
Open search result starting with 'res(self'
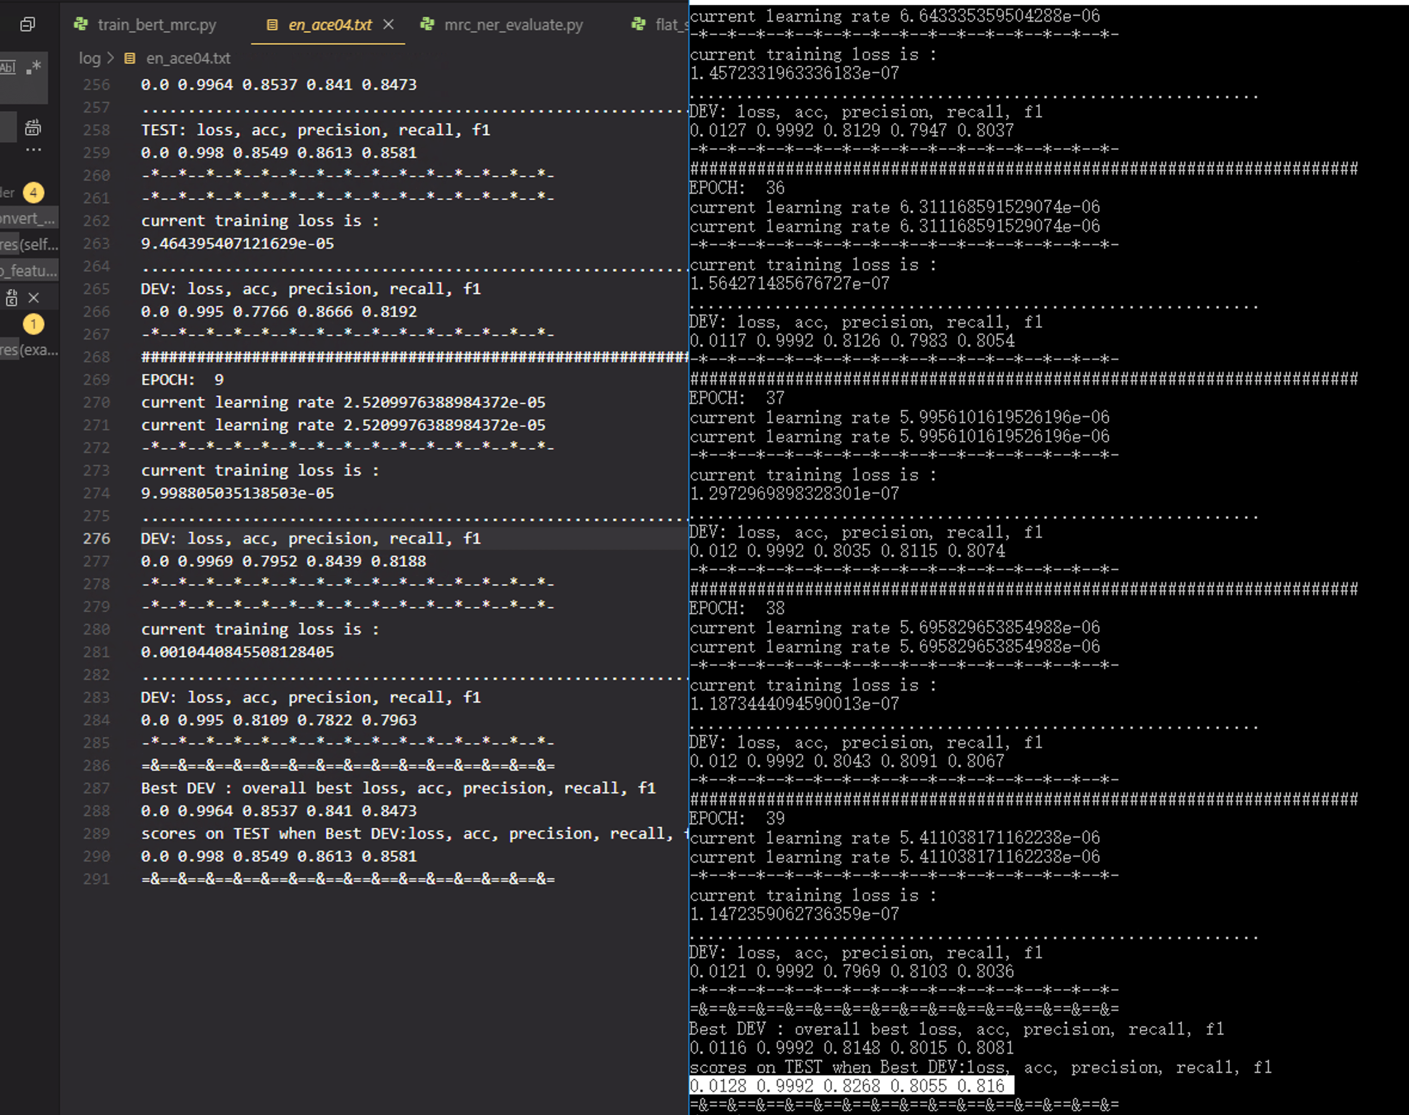pyautogui.click(x=29, y=245)
